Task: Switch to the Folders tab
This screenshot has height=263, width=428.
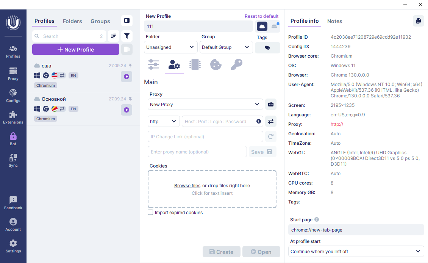Action: pos(72,21)
